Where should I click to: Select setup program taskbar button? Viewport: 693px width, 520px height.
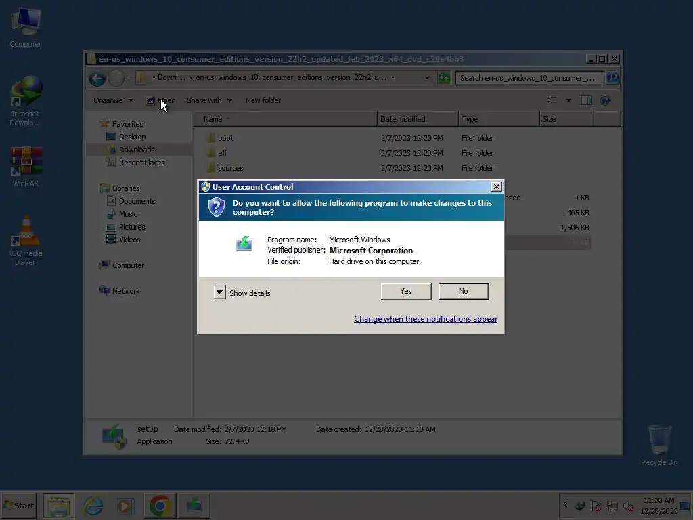194,505
